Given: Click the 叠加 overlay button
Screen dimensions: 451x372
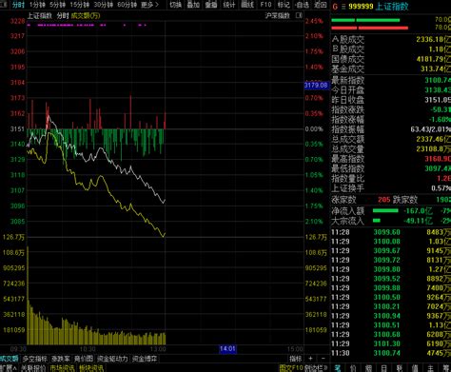Looking at the screenshot, I should pyautogui.click(x=193, y=5).
